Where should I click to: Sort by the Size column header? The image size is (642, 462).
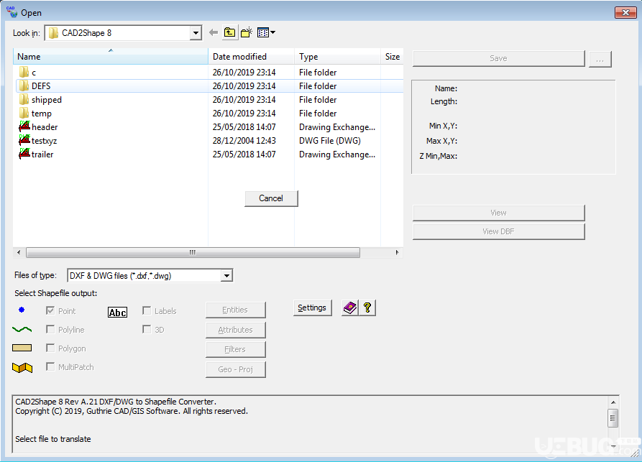point(393,57)
